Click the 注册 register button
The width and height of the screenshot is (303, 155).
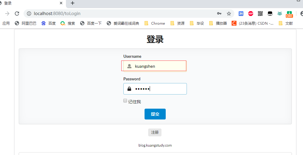point(155,132)
